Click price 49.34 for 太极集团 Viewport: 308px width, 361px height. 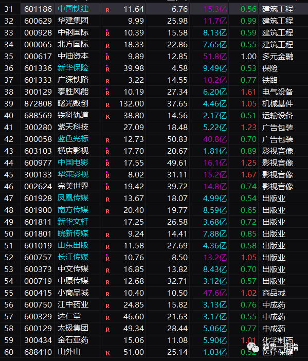click(134, 328)
